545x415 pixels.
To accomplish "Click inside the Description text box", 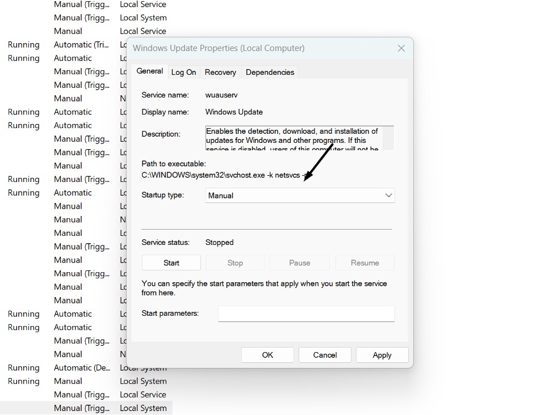I will pyautogui.click(x=292, y=138).
